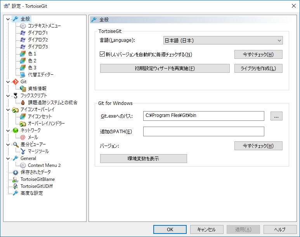Collapse the ネットワーク tree node
The width and height of the screenshot is (300, 237).
8,131
